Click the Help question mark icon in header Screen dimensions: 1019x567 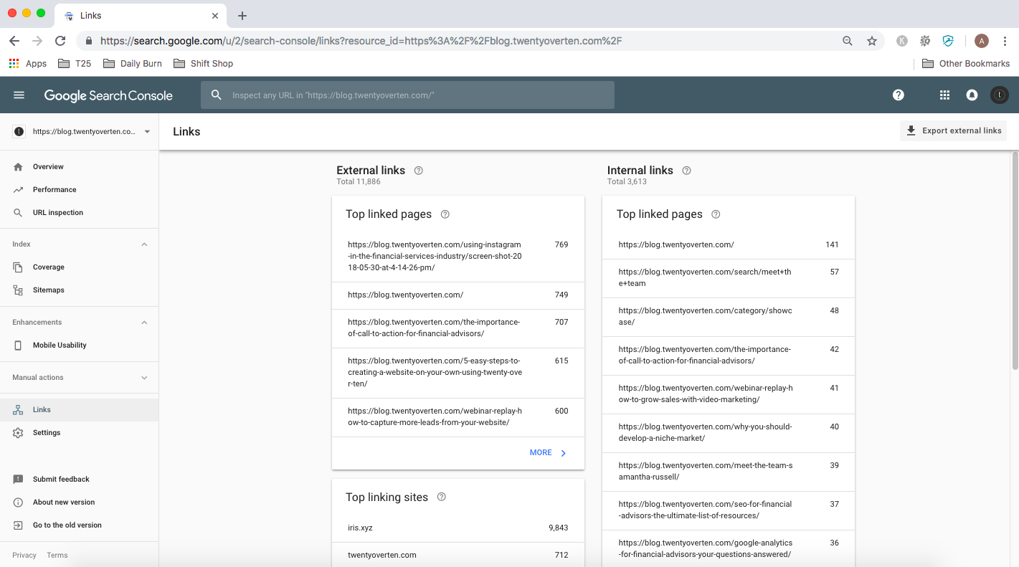coord(898,95)
